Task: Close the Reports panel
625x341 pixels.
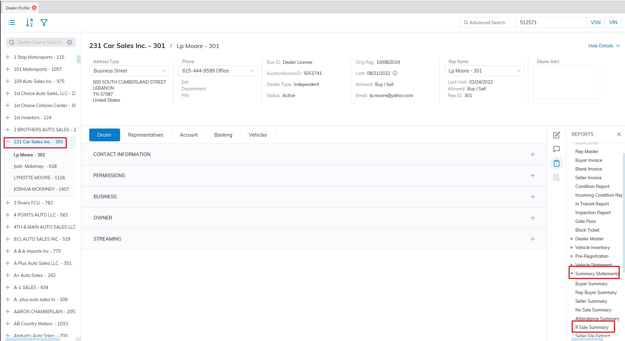Action: click(619, 134)
